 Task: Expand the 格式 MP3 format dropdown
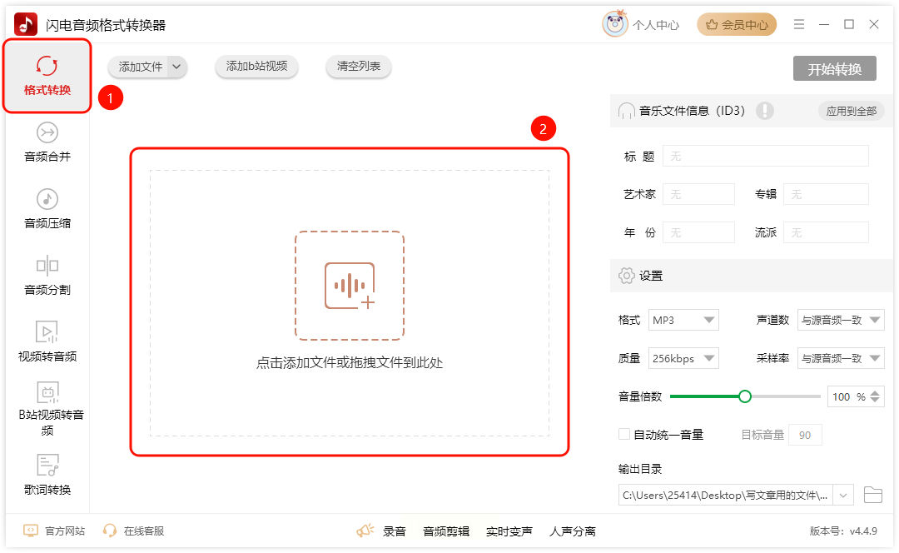[x=683, y=320]
